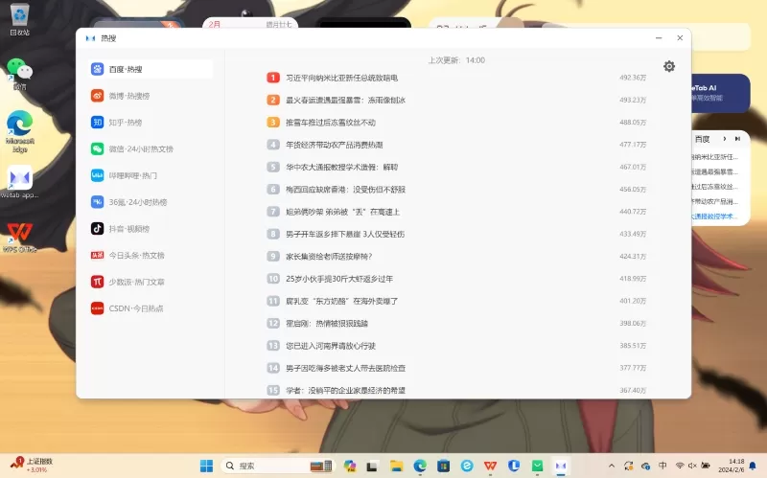The height and width of the screenshot is (478, 767).
Task: Switch to 抖音·视频榜 source
Action: [x=127, y=229]
